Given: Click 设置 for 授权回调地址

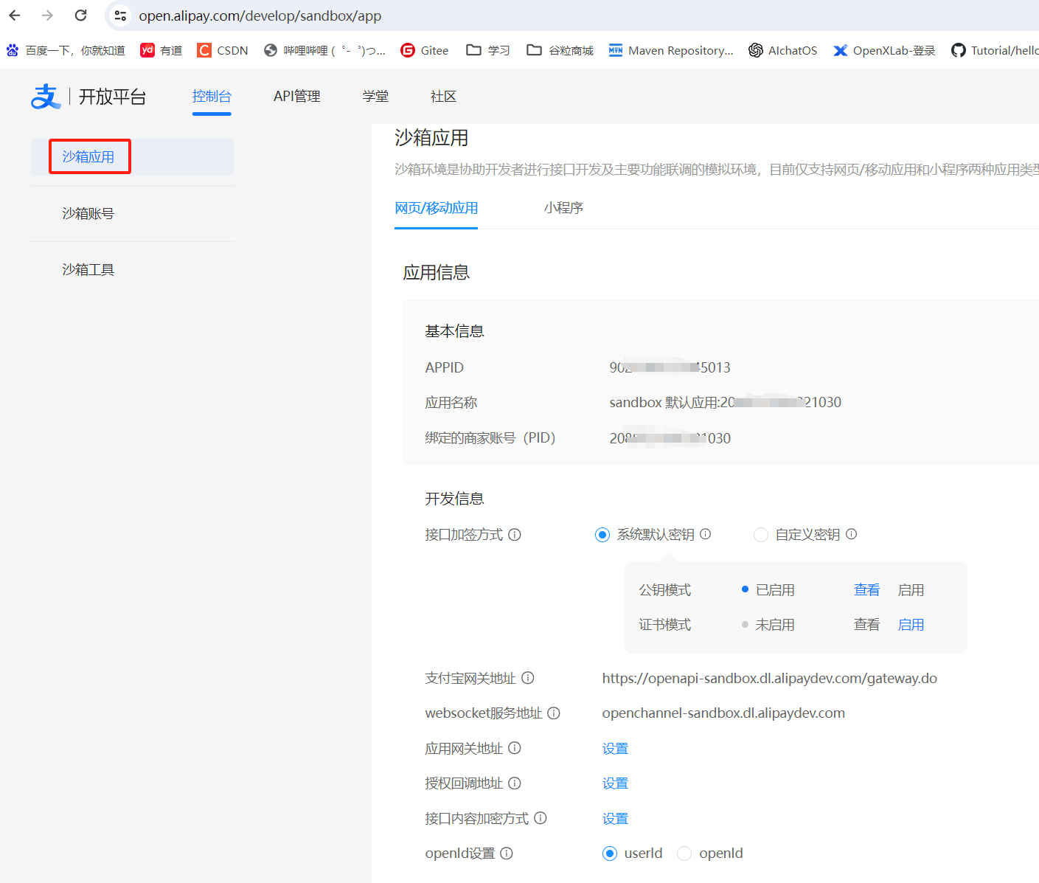Looking at the screenshot, I should coord(615,783).
